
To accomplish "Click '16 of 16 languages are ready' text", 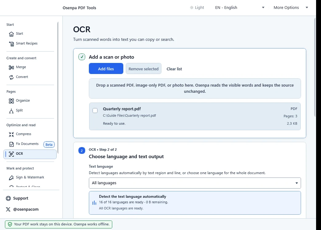I will click(121, 202).
